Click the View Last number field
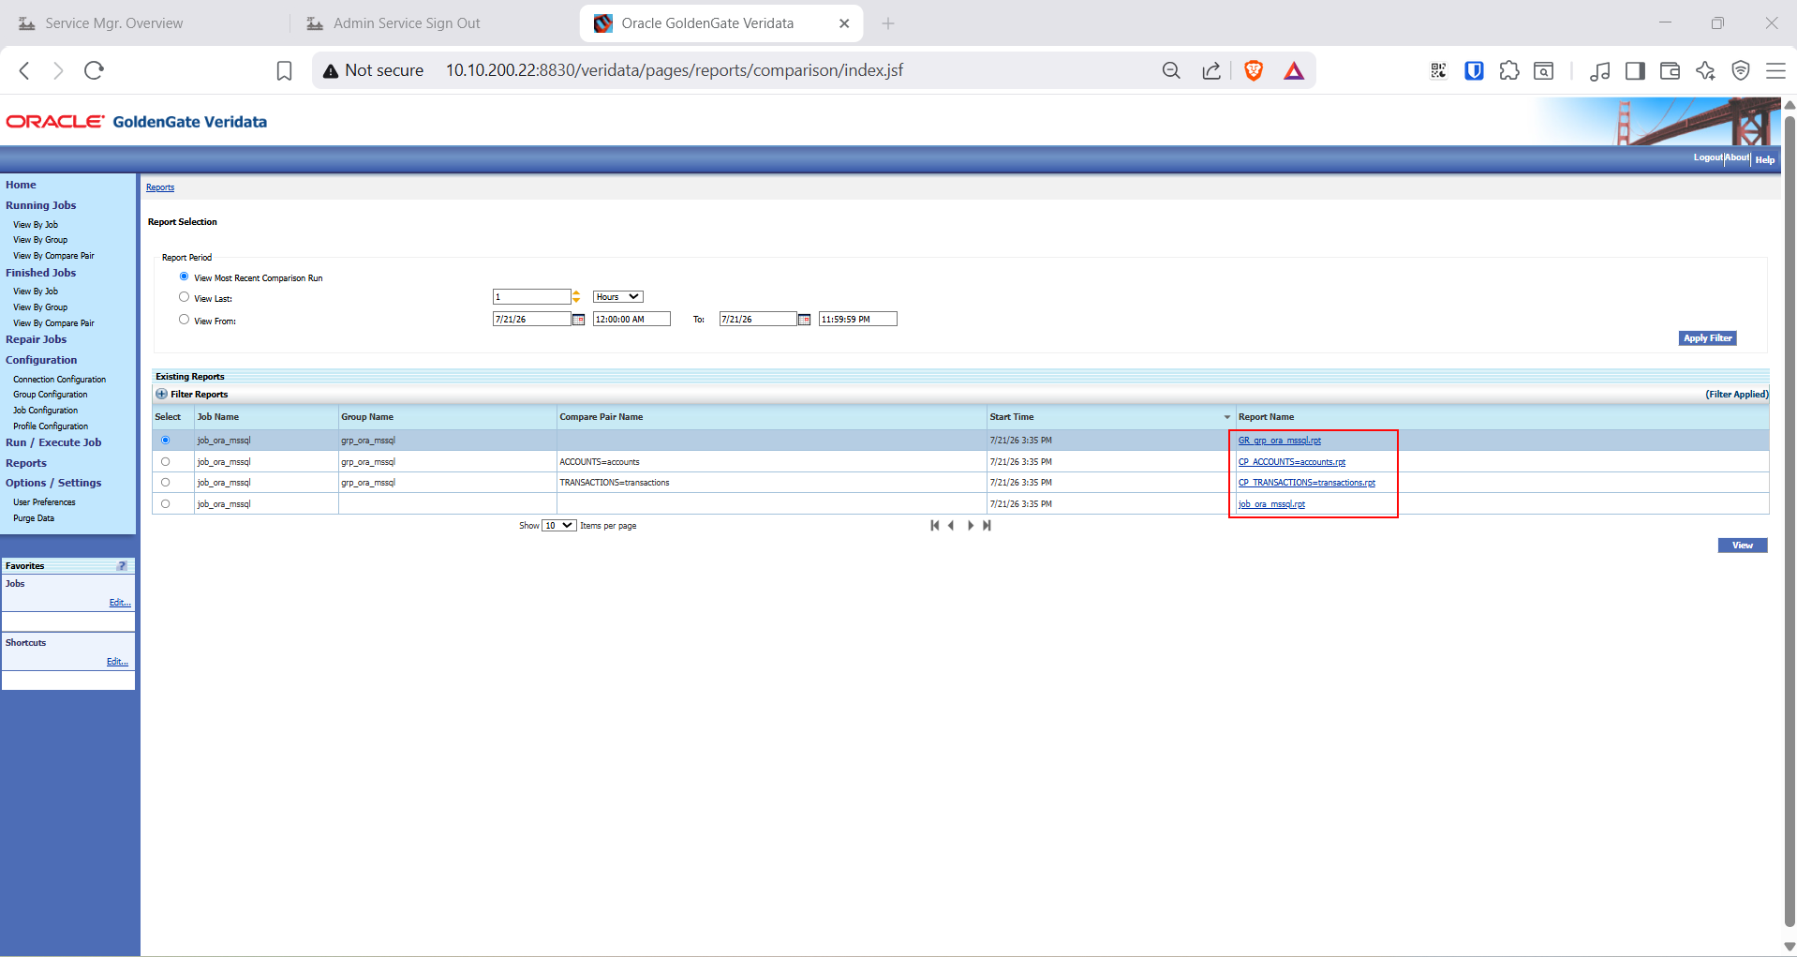The height and width of the screenshot is (957, 1797). coord(531,297)
